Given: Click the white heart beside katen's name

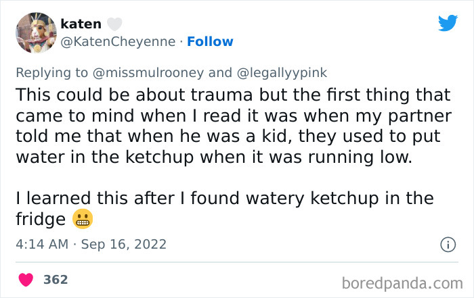Looking at the screenshot, I should [x=114, y=24].
